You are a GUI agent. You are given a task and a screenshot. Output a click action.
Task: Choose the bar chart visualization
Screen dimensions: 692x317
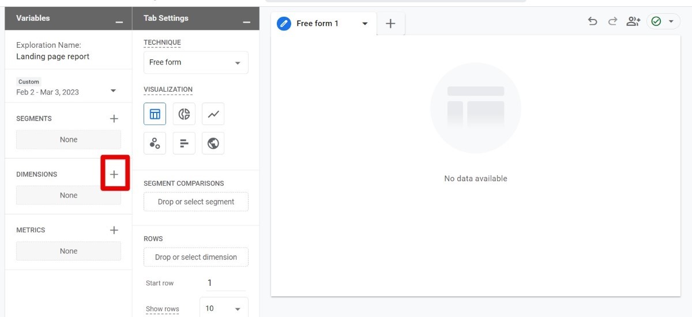(184, 144)
